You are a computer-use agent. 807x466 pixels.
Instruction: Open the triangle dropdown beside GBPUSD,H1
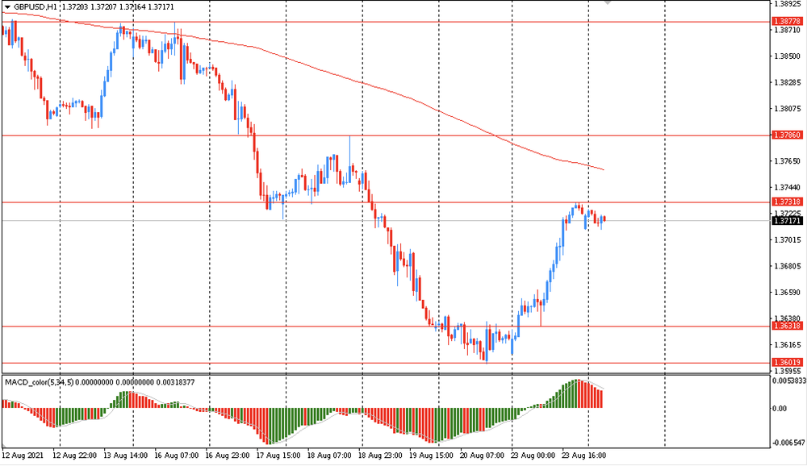tap(7, 6)
